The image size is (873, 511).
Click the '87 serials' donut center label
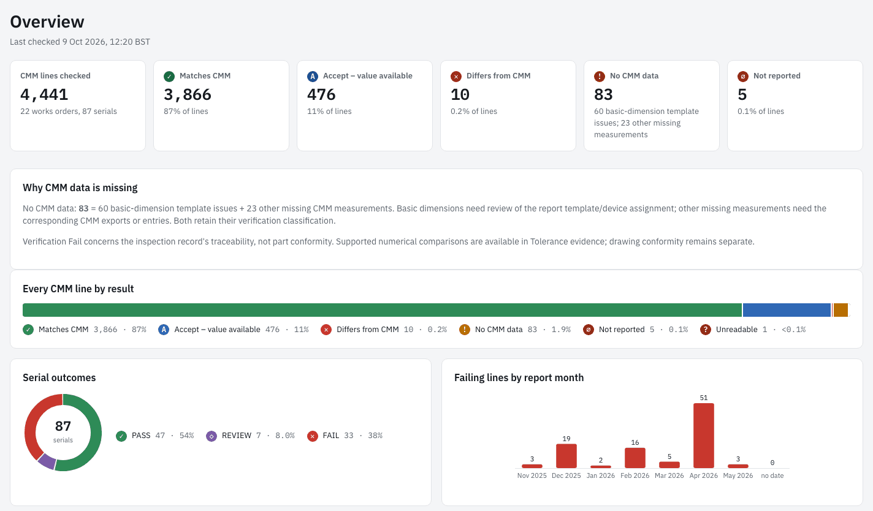(x=63, y=431)
